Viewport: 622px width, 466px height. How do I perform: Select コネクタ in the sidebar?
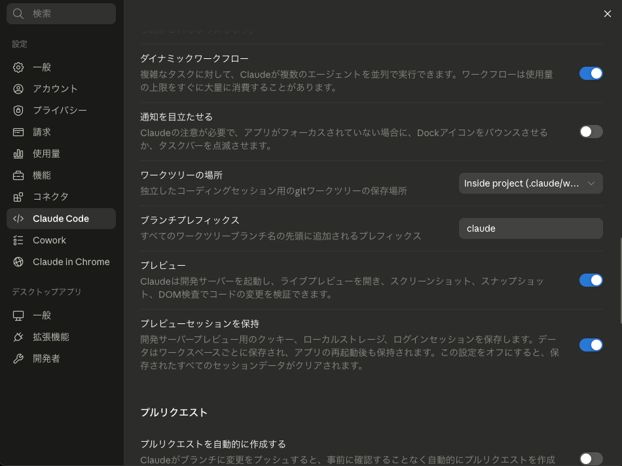tap(61, 197)
